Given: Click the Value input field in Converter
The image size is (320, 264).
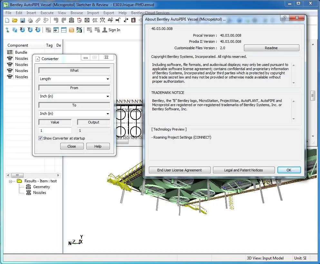Looking at the screenshot, I should click(x=55, y=131).
